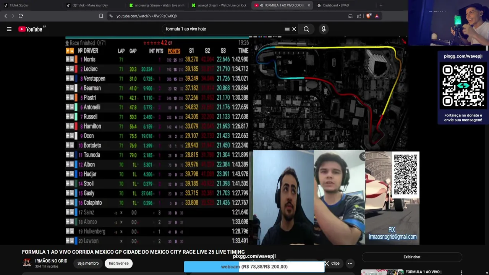Click the address bar URL

tap(146, 16)
